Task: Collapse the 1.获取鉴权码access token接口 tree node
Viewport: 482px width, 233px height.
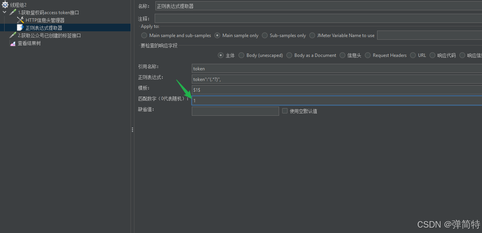Action: [5, 12]
